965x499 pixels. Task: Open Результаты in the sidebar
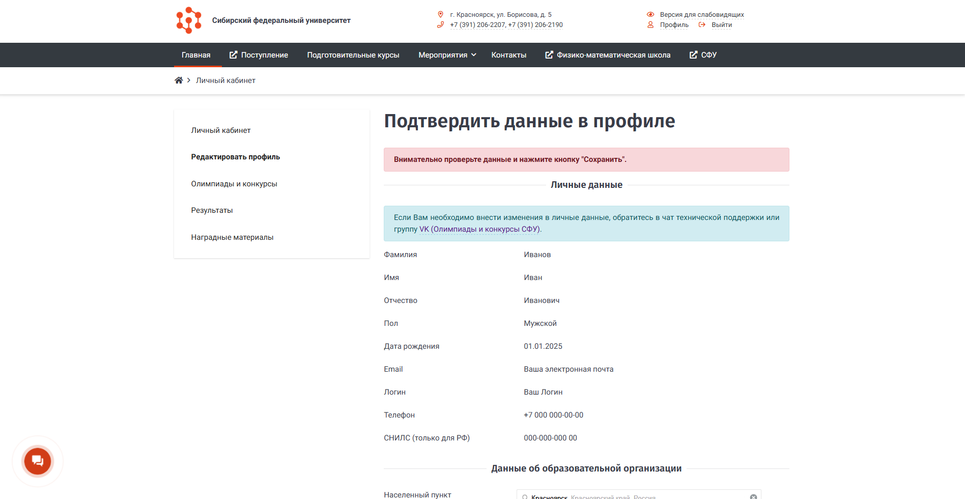coord(212,210)
